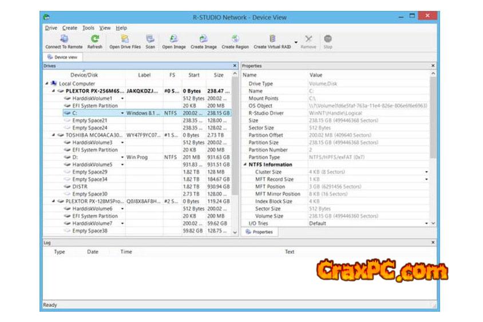Click the Start column header
483x322 pixels.
tap(194, 75)
